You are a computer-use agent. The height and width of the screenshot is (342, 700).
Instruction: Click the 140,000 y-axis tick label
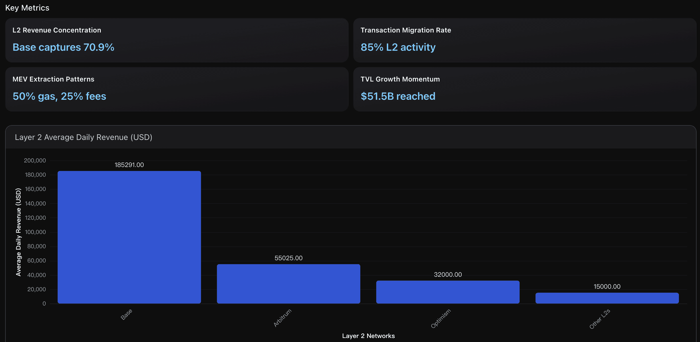point(35,204)
